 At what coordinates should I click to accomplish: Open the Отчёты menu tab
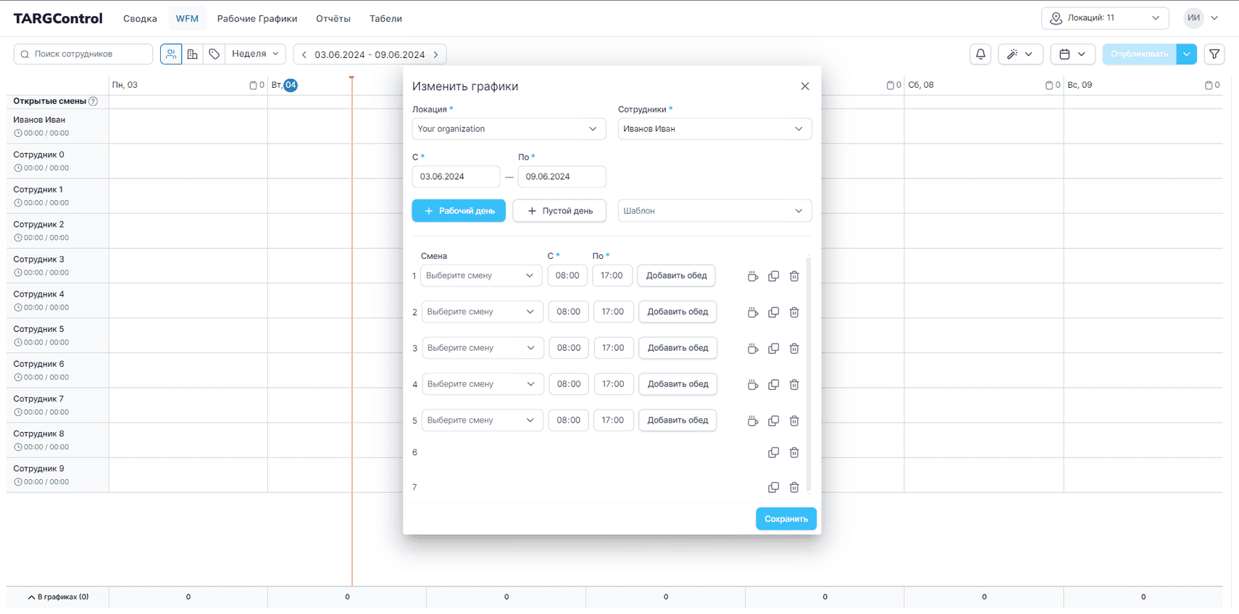333,19
